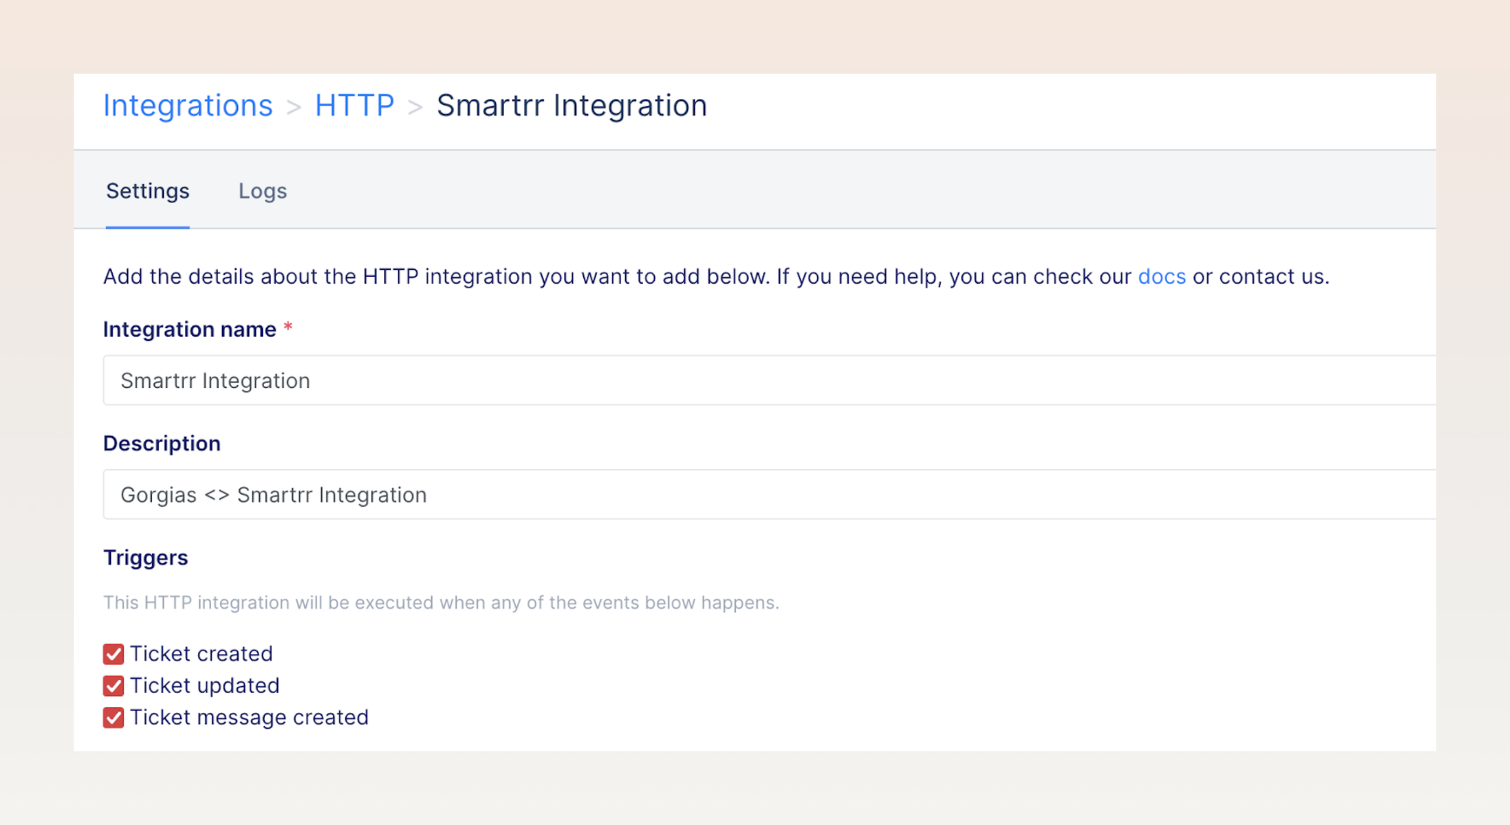Select the Settings tab
Image resolution: width=1510 pixels, height=825 pixels.
pyautogui.click(x=147, y=191)
